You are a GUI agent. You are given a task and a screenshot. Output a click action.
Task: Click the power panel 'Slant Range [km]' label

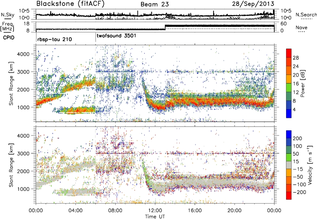coord(11,83)
